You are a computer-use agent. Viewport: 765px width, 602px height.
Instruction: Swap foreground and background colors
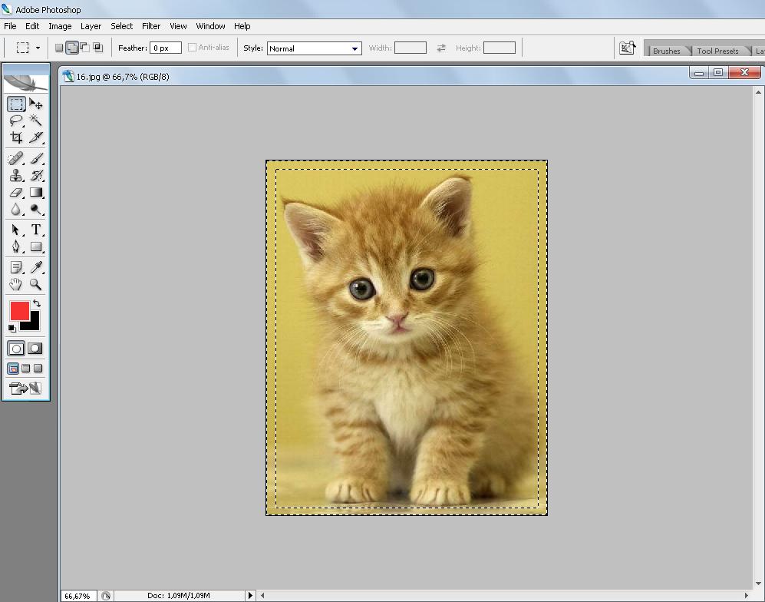(37, 303)
